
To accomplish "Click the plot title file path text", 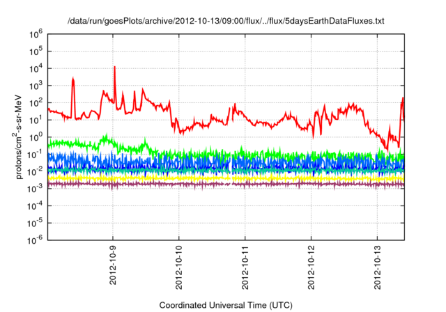I will point(226,21).
